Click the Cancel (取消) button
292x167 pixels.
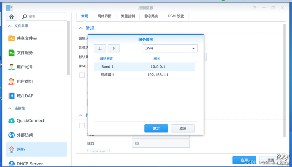tap(182, 128)
